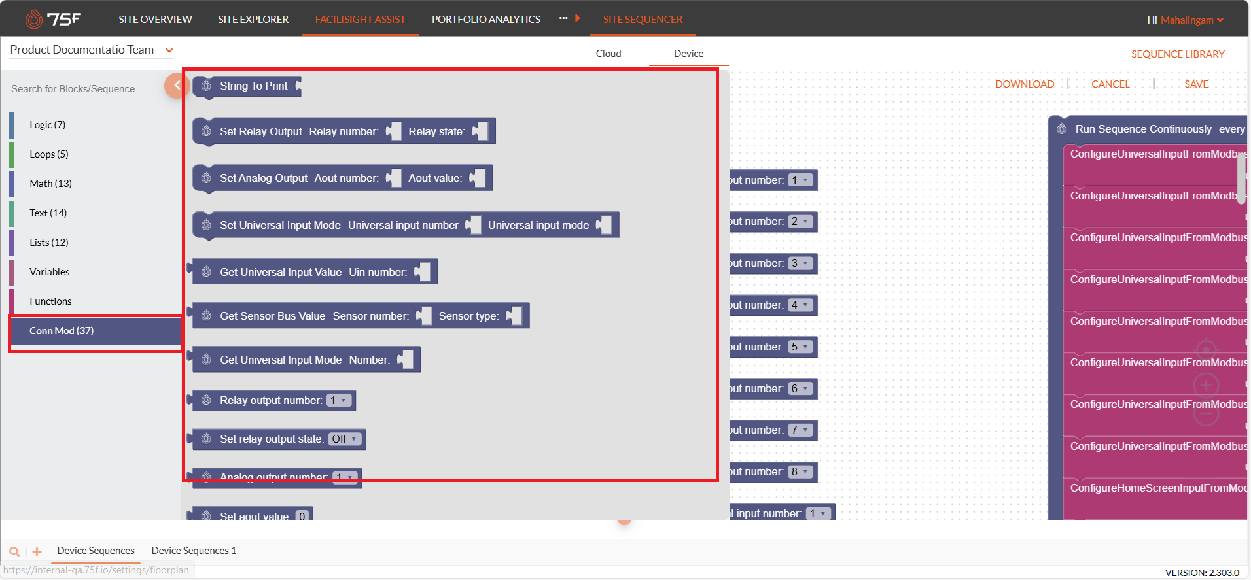Image resolution: width=1251 pixels, height=580 pixels.
Task: Click Save button
Action: (1196, 84)
